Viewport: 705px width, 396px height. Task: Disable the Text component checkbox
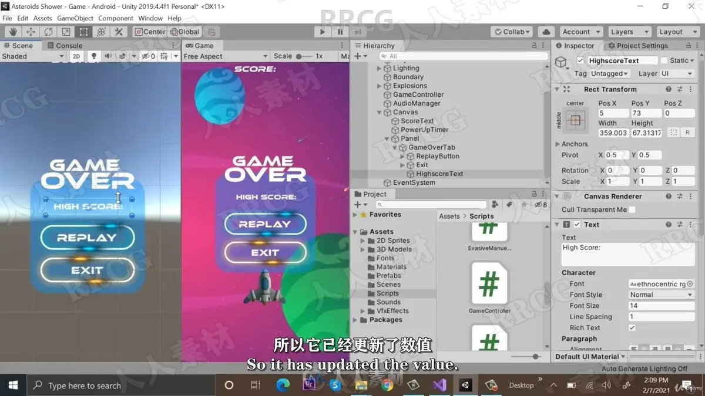[577, 225]
